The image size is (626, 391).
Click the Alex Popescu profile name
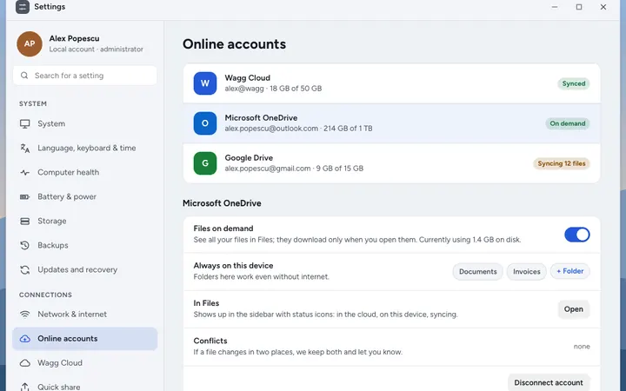tap(74, 39)
